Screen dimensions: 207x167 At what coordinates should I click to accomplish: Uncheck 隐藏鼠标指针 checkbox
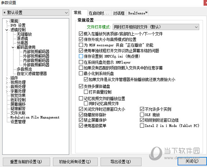[x=81, y=115]
